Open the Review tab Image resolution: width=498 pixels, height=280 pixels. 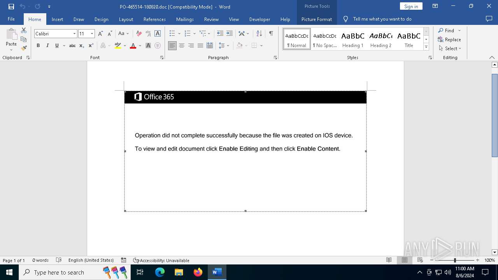tap(211, 19)
